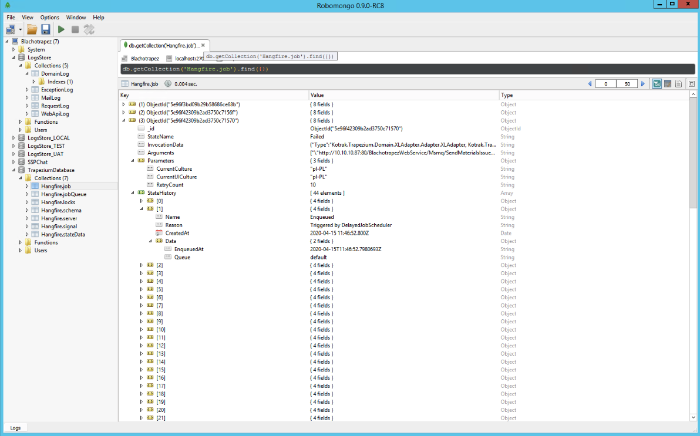The height and width of the screenshot is (436, 700).
Task: Select the Hangfire.signal collection
Action: click(59, 227)
